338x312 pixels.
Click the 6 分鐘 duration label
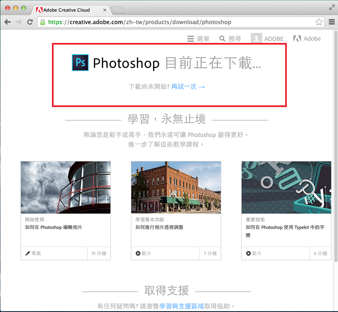tap(321, 253)
